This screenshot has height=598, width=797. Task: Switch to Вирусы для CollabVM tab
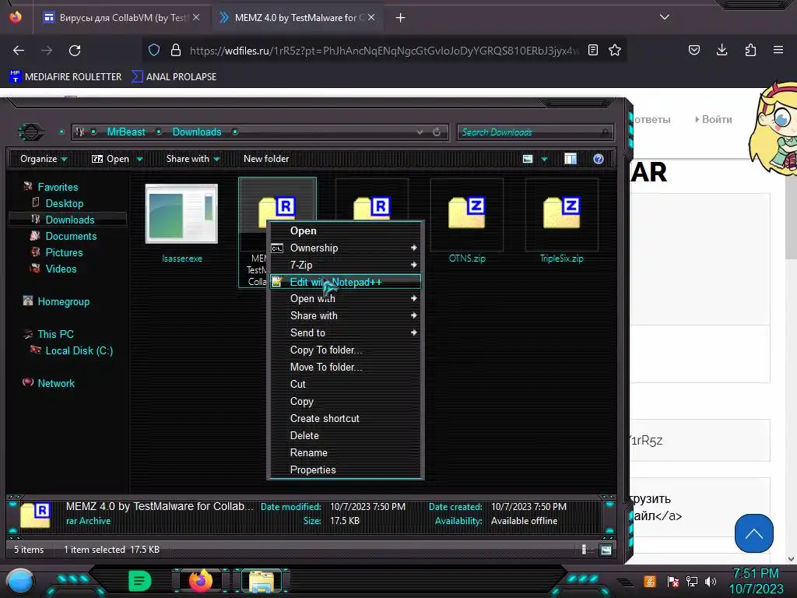pos(121,17)
